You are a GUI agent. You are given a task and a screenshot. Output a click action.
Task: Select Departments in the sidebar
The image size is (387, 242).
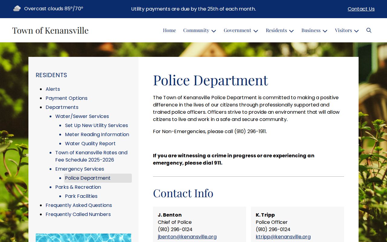pyautogui.click(x=62, y=107)
